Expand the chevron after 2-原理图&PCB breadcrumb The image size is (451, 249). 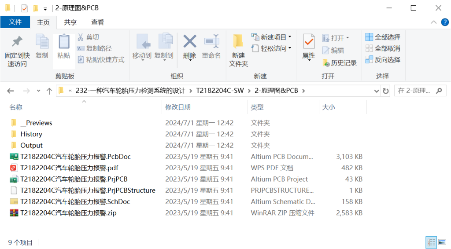(303, 91)
